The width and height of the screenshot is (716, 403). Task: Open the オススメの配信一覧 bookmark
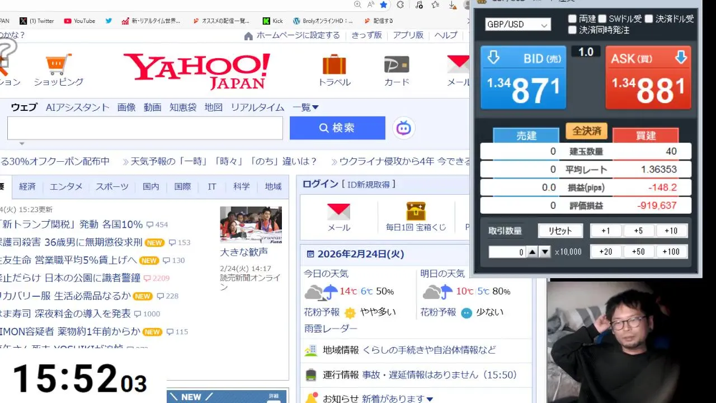[221, 21]
